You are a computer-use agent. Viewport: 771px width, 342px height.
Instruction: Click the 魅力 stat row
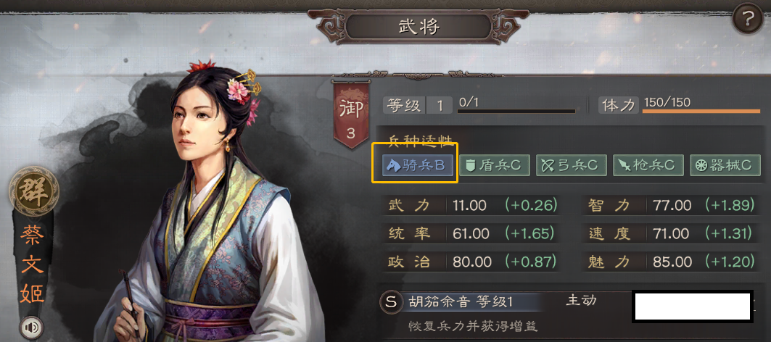(671, 262)
